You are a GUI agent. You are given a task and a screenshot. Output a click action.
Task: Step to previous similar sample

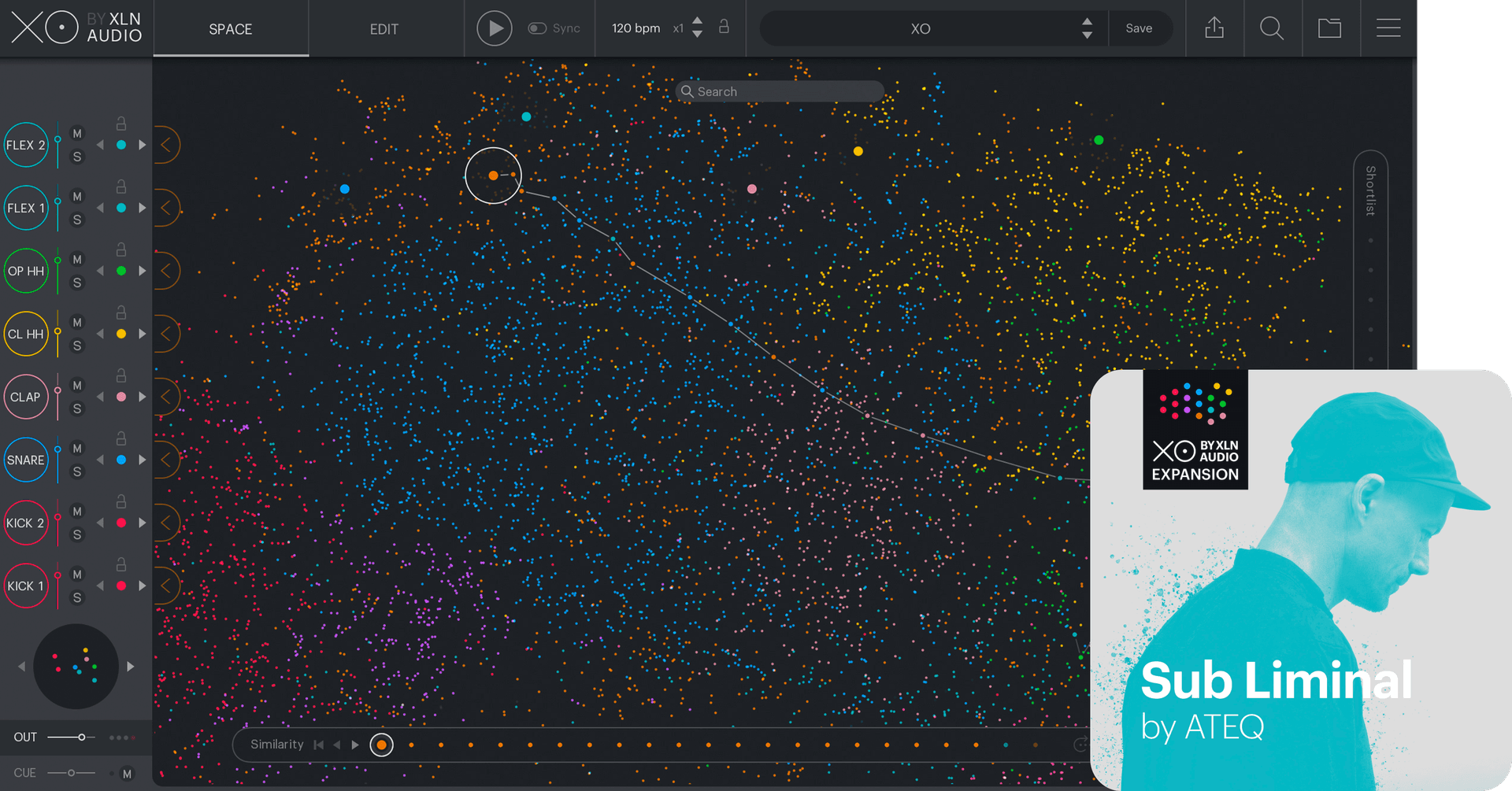click(x=337, y=745)
